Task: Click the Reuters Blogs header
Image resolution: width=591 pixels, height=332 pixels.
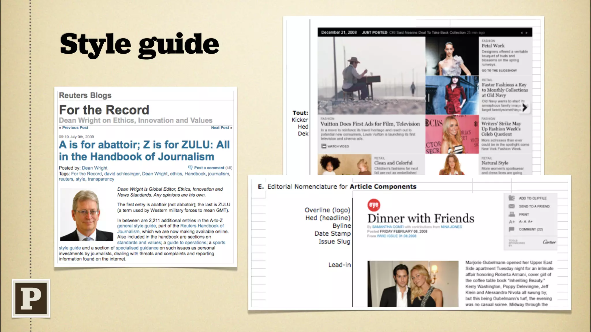Action: click(x=85, y=95)
